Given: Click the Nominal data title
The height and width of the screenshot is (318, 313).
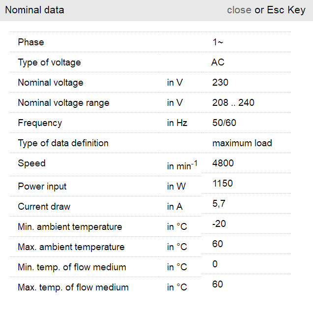Looking at the screenshot, I should pos(34,10).
